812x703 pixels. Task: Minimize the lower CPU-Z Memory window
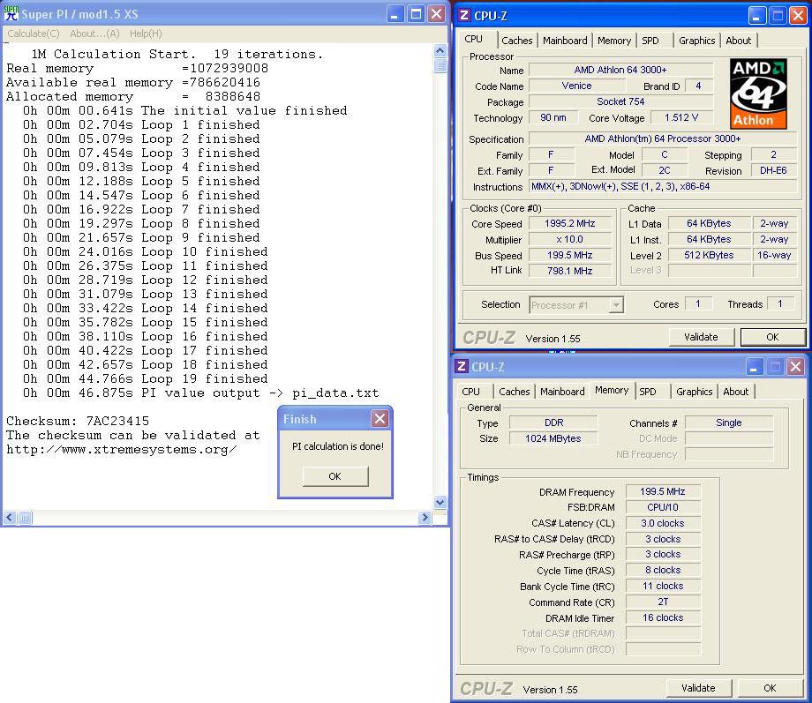click(x=755, y=367)
